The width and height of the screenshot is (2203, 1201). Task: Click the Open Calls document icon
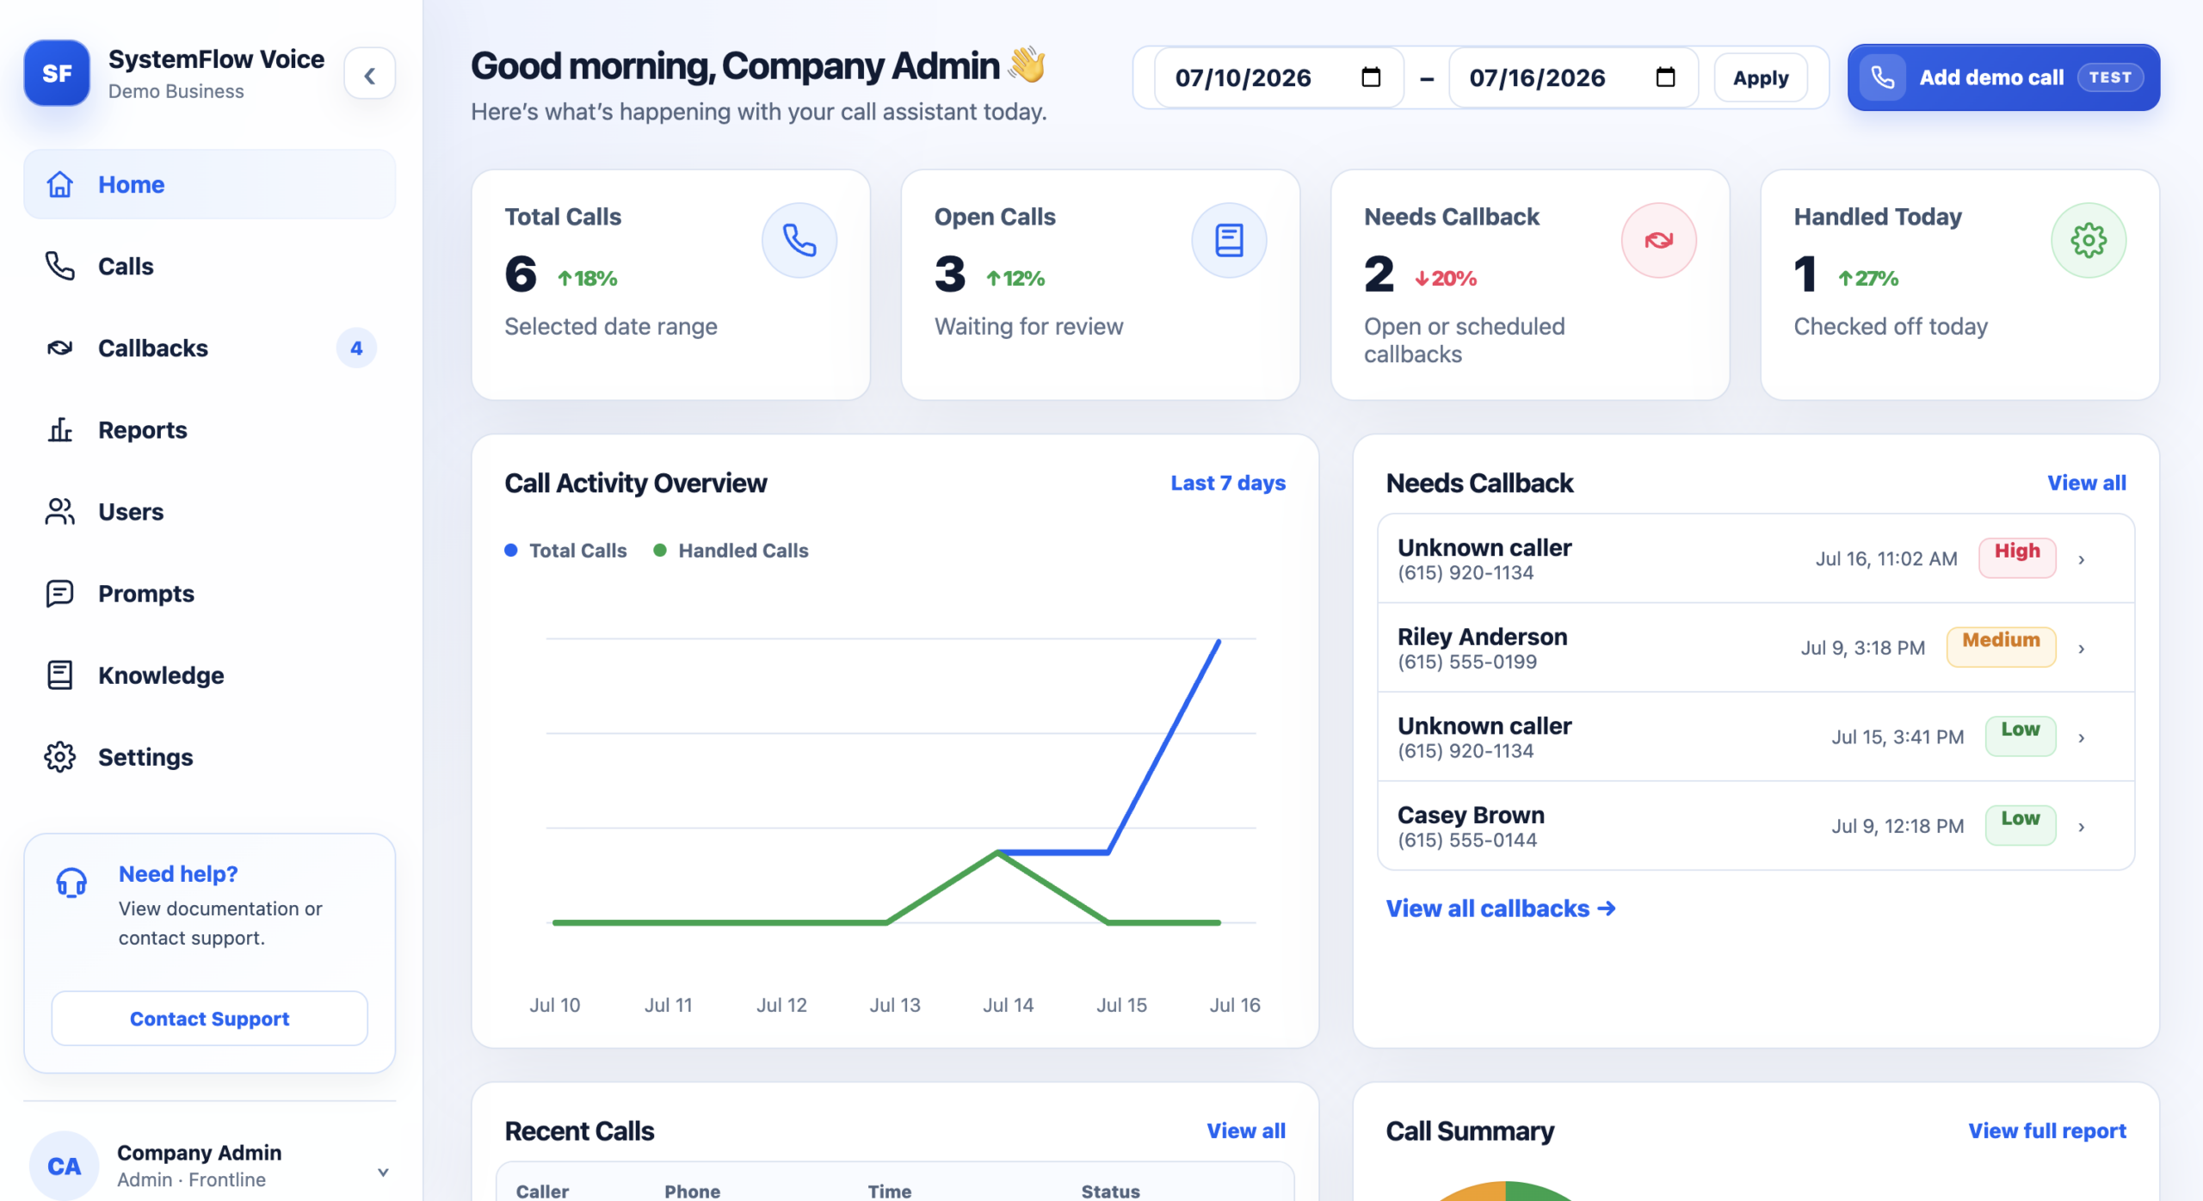(x=1228, y=240)
